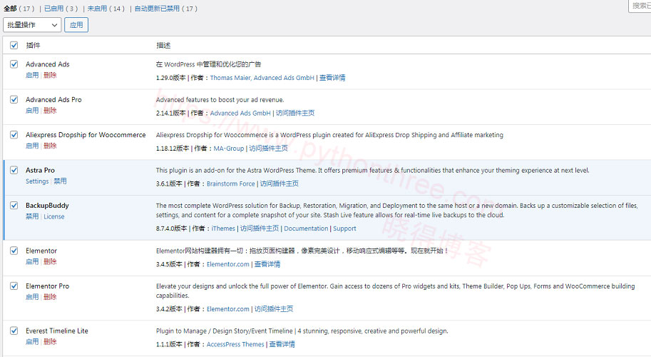Screen dimensions: 651x357
Task: Uncheck the Advanced Ads checkbox
Action: tap(14, 64)
